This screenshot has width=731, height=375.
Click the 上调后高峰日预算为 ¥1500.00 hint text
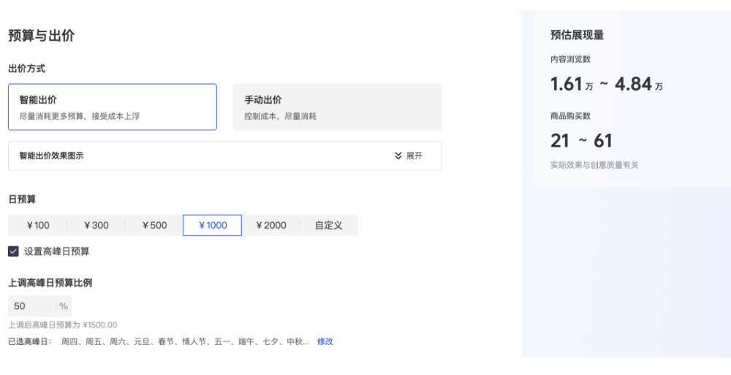click(62, 325)
